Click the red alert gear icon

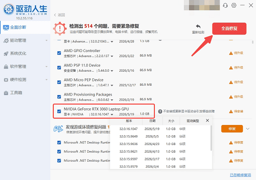60,29
